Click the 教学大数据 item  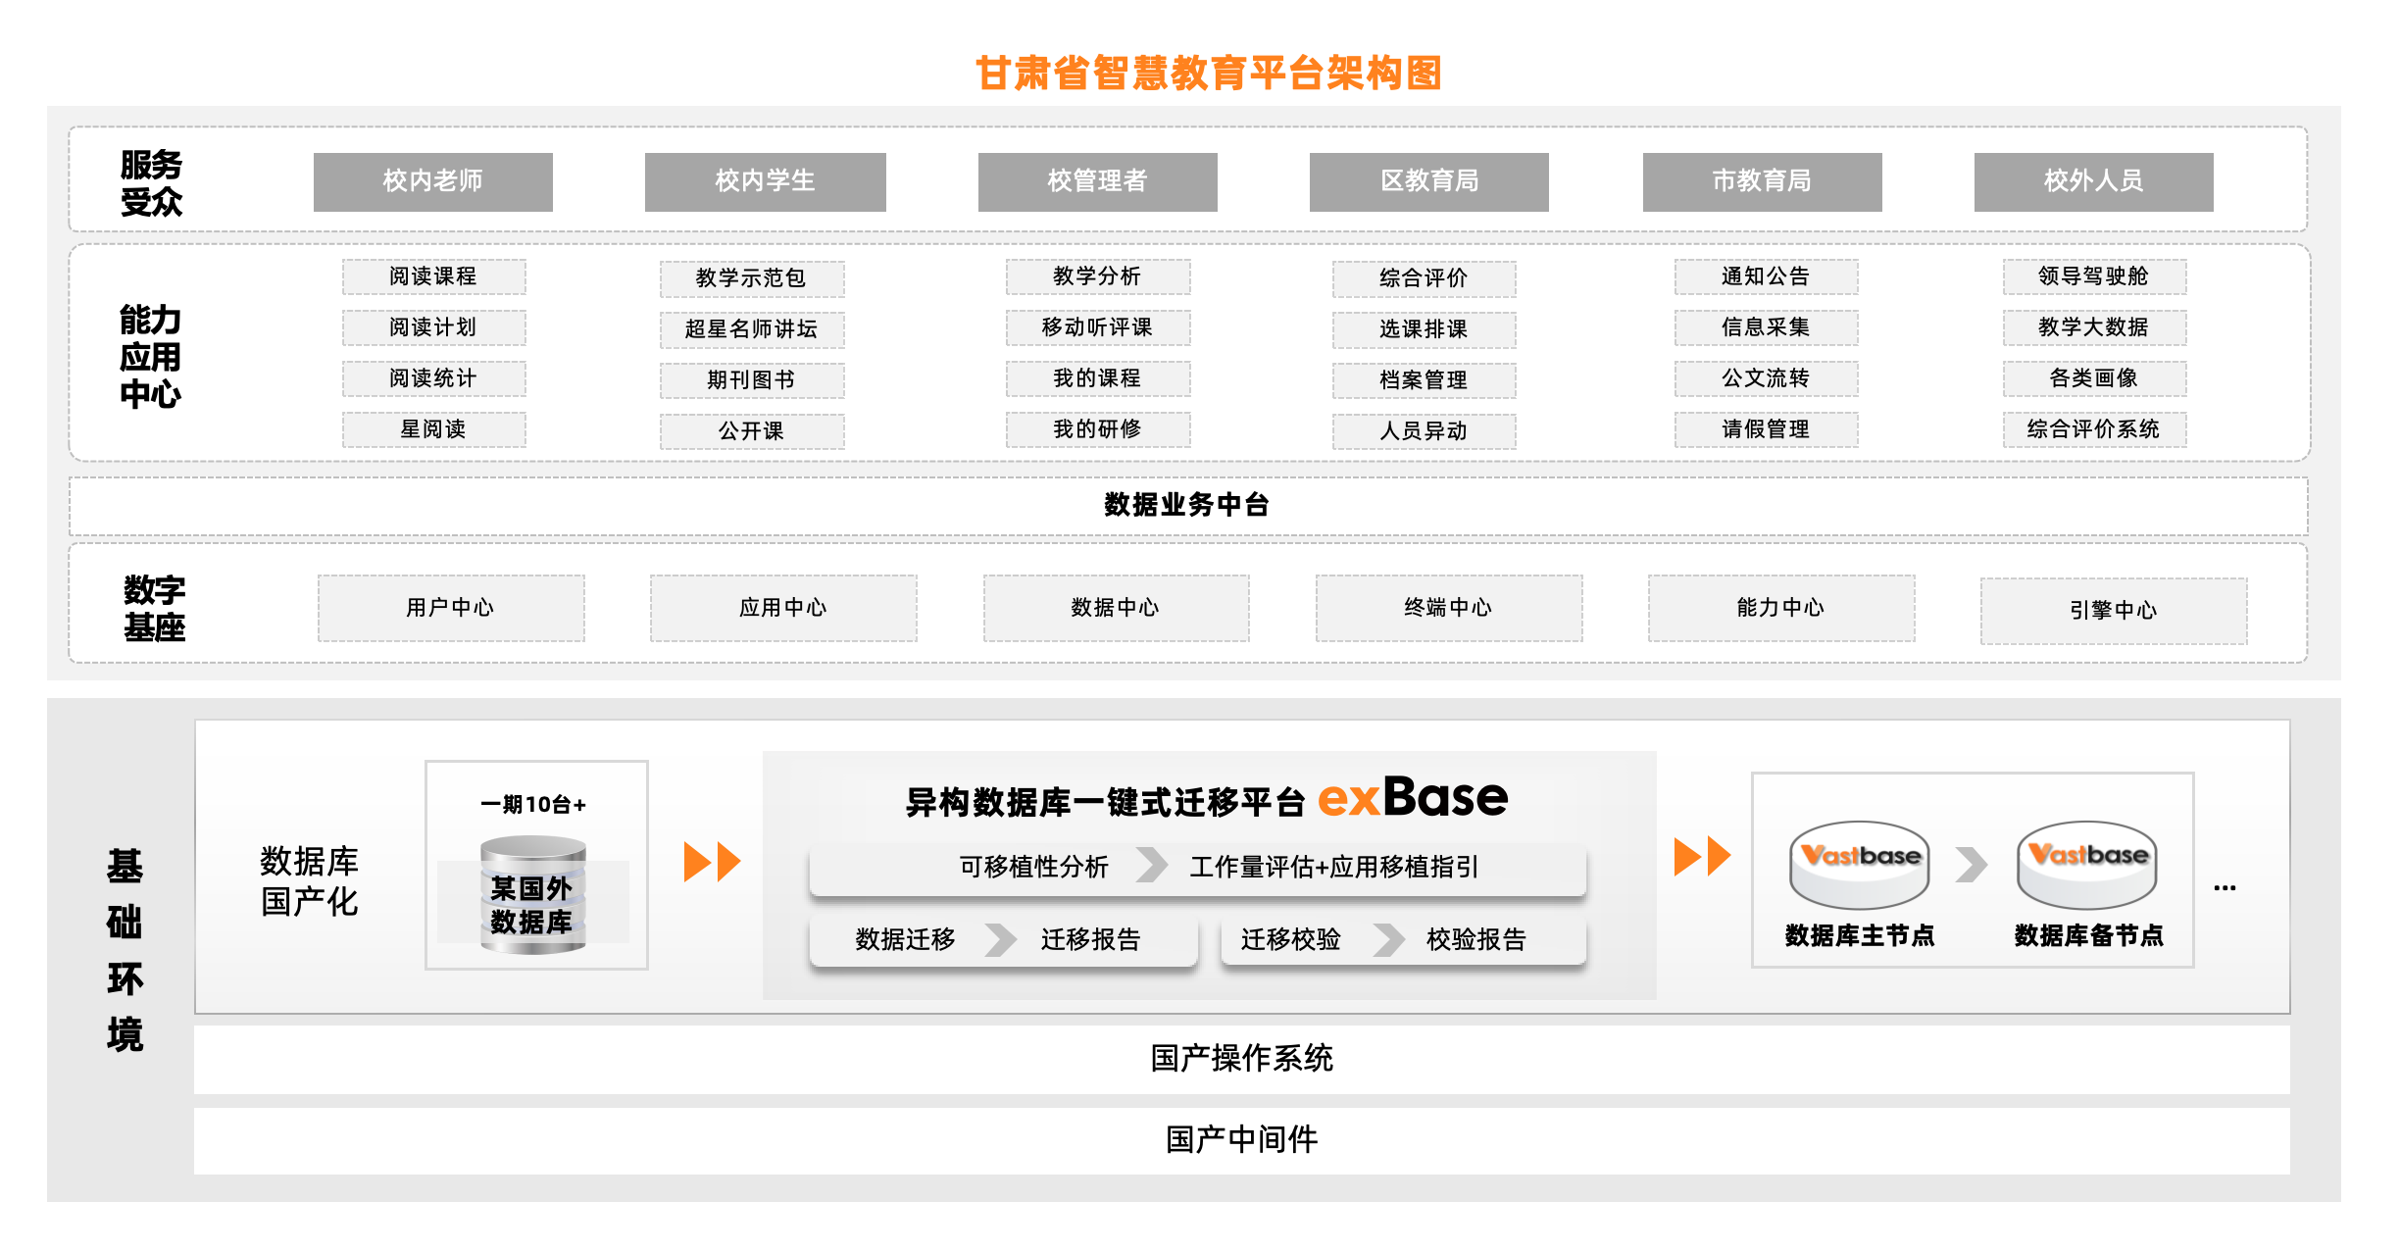click(2094, 327)
